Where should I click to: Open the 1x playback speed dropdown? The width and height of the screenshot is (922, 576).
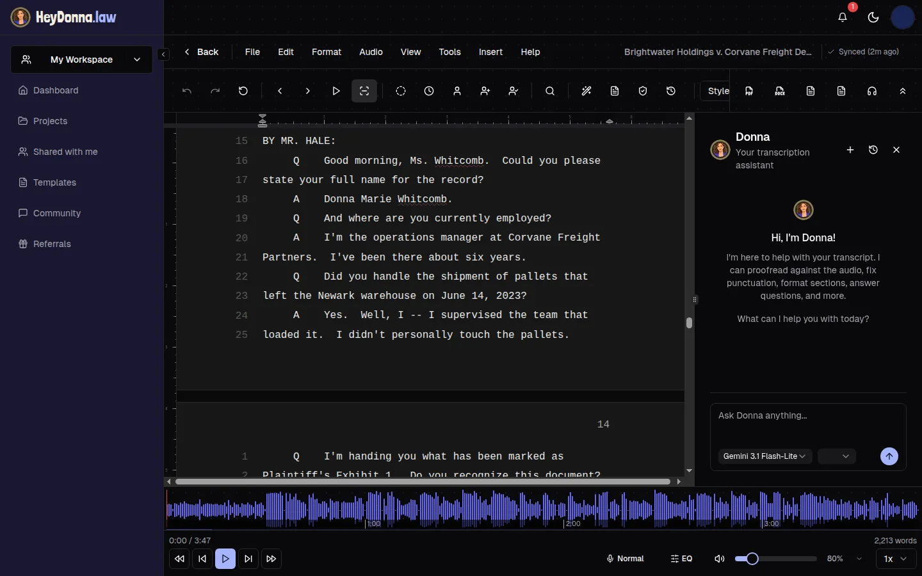click(895, 559)
